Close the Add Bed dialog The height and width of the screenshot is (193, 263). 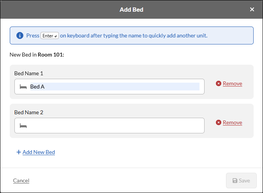click(252, 9)
